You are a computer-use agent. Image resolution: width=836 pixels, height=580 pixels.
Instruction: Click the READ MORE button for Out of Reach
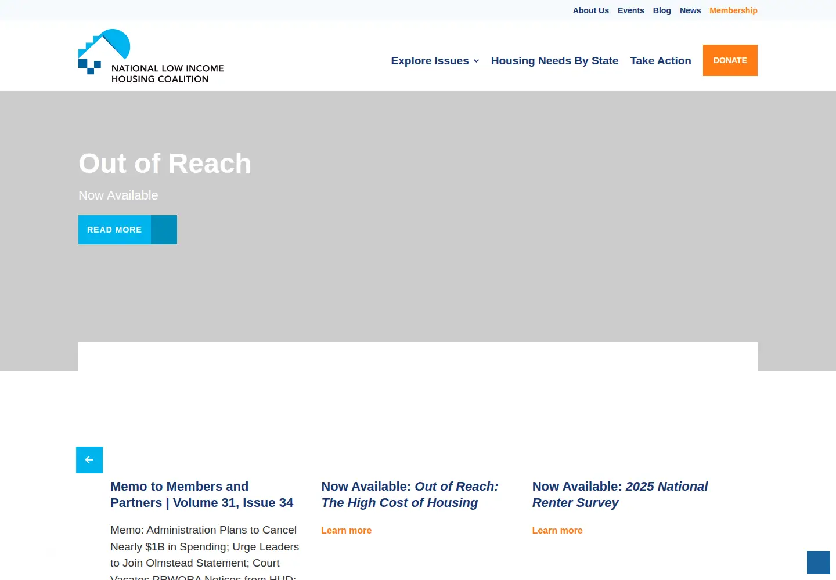point(128,230)
